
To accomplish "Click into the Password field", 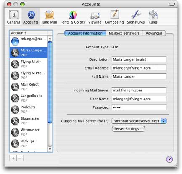I will (139, 107).
